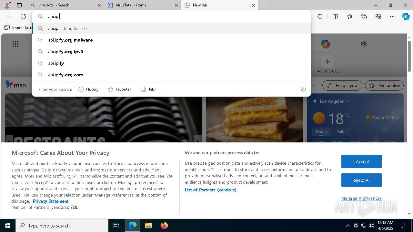Open the Manage Preferences link
This screenshot has width=413, height=232.
[361, 198]
